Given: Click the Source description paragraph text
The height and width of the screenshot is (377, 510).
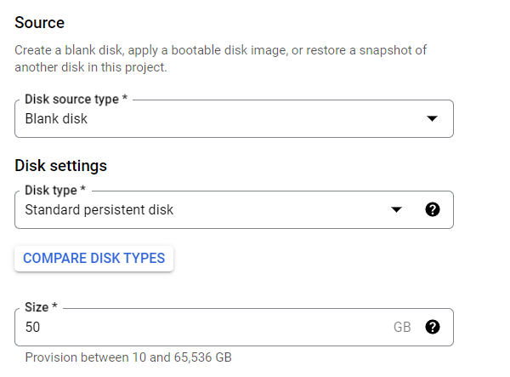Looking at the screenshot, I should pos(220,59).
